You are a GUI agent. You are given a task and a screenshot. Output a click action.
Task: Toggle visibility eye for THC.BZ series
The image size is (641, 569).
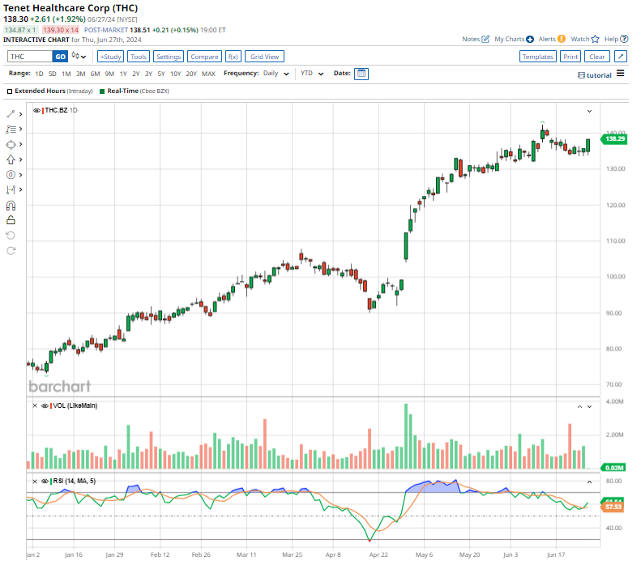(x=36, y=109)
